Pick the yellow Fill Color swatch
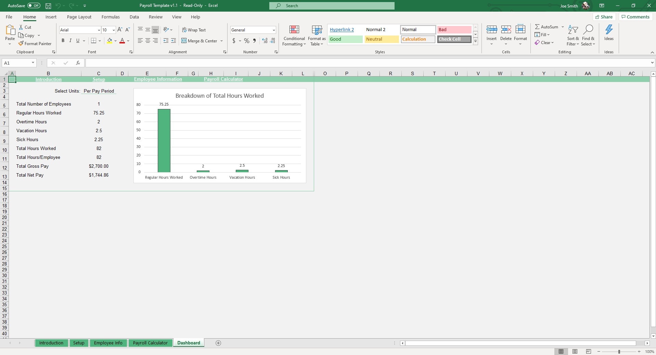Image resolution: width=656 pixels, height=355 pixels. tap(110, 41)
